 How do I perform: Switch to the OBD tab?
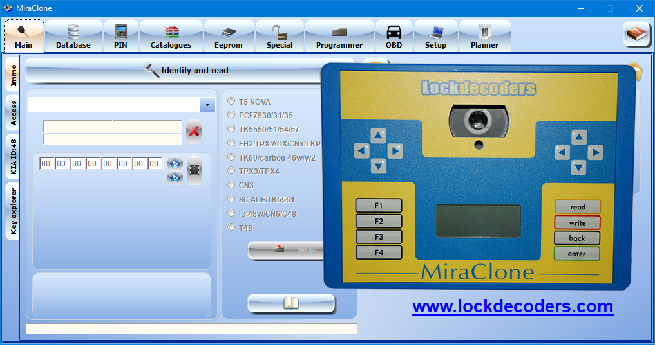(x=394, y=36)
